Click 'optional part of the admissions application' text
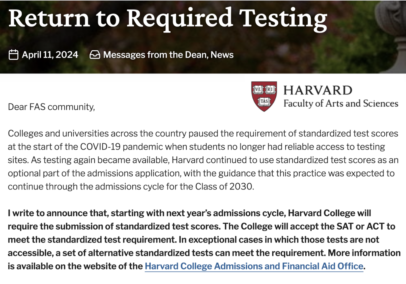 coord(94,173)
